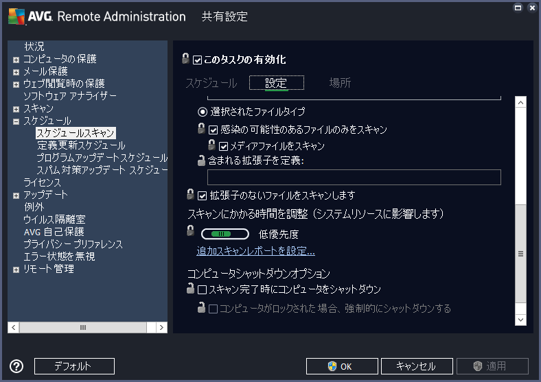Select the 設定 tab
Image resolution: width=541 pixels, height=382 pixels.
click(x=277, y=83)
